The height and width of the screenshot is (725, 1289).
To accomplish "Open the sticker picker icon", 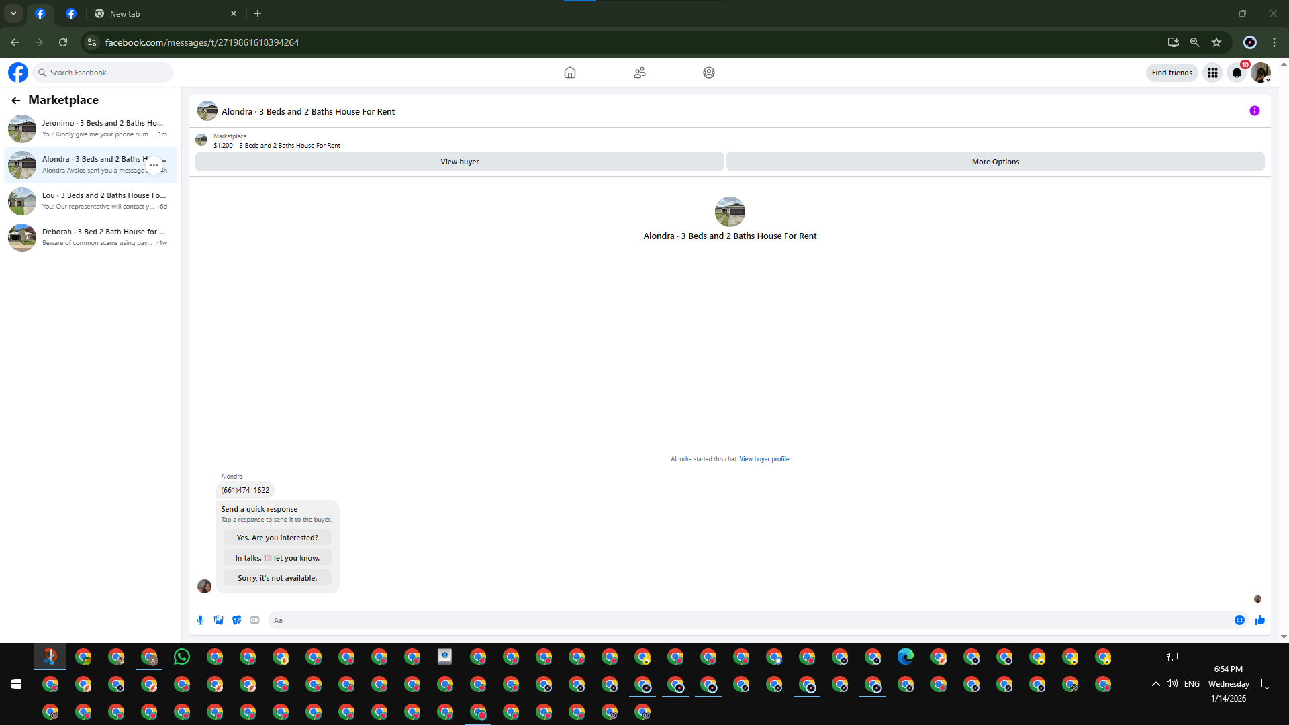I will (x=236, y=620).
